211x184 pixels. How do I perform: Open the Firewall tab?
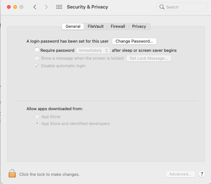click(118, 27)
